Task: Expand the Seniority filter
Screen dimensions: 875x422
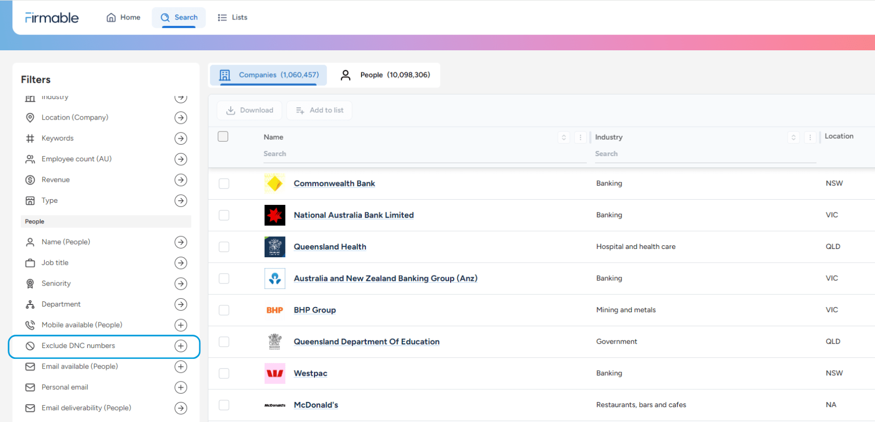Action: coord(181,284)
